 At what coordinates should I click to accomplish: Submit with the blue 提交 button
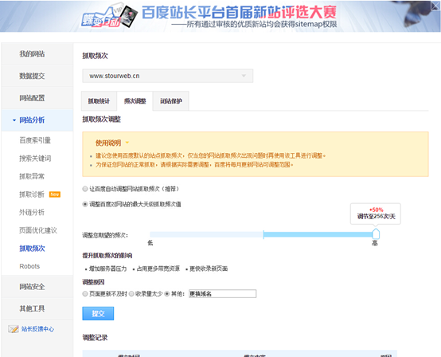coord(98,313)
